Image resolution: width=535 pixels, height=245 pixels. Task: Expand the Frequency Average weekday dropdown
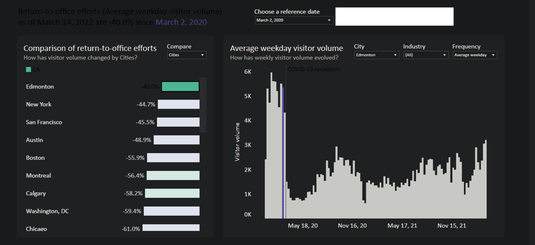(475, 55)
